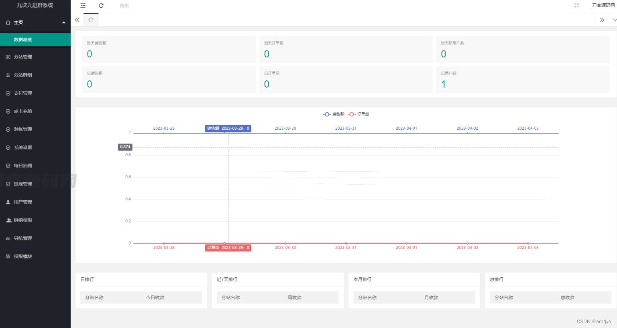Select the 支付管理 payment icon in sidebar
Viewport: 617px width, 328px height.
8,93
